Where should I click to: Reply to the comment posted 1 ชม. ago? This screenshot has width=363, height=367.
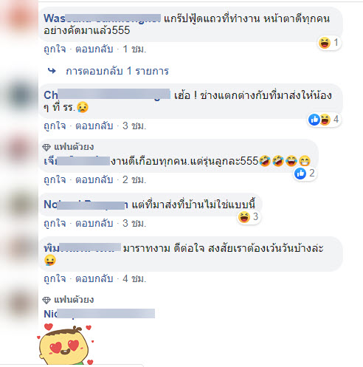click(94, 49)
